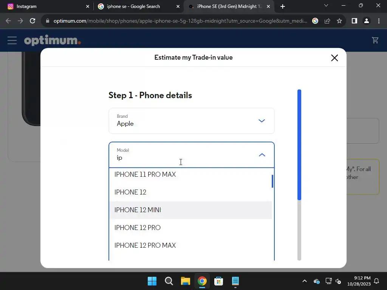Click the OneDrive tray icon
Image resolution: width=387 pixels, height=290 pixels.
point(317,281)
